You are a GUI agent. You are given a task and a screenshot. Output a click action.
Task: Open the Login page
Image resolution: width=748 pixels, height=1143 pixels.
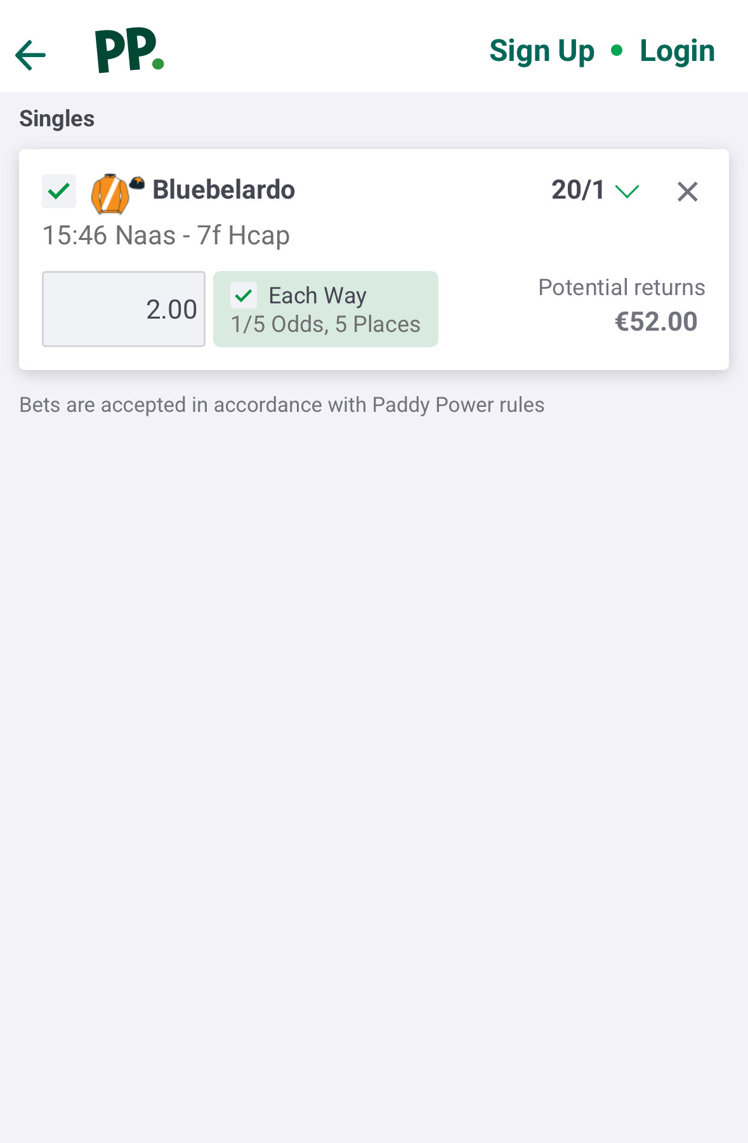(677, 51)
